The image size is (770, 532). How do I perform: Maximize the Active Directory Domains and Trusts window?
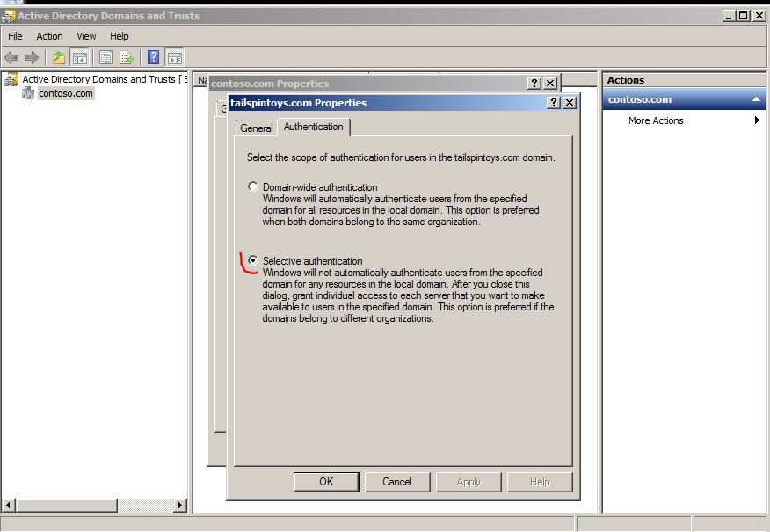pos(744,16)
